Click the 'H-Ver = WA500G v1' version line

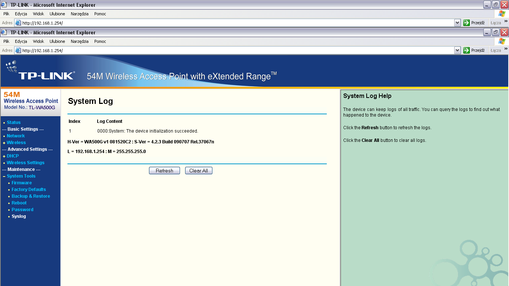point(141,142)
